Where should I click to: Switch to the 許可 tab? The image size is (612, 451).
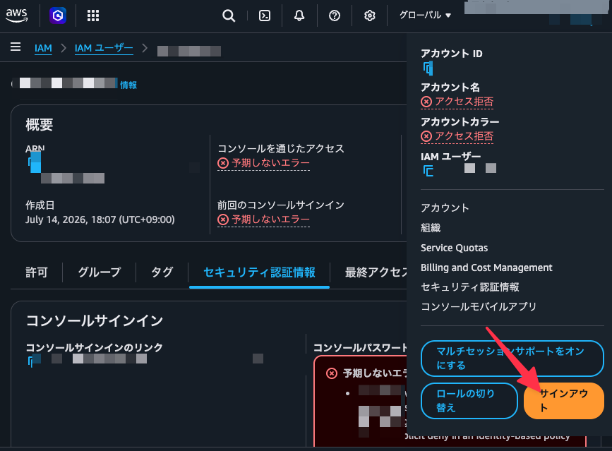pos(37,272)
